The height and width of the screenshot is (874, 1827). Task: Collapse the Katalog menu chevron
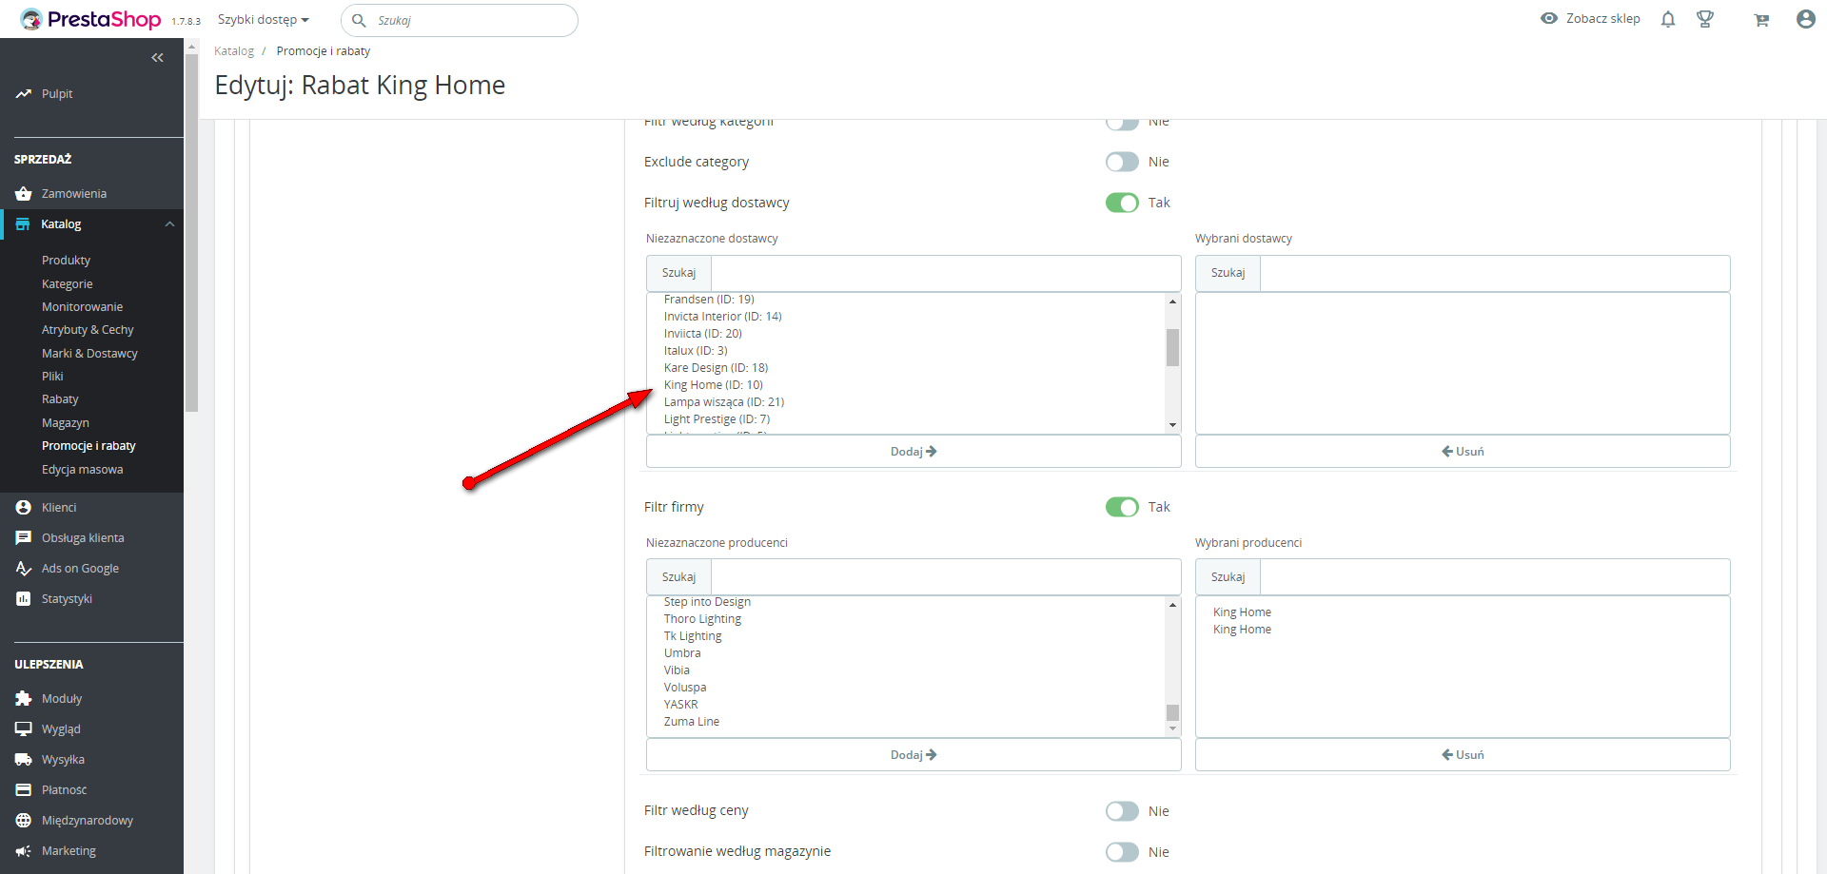(169, 224)
